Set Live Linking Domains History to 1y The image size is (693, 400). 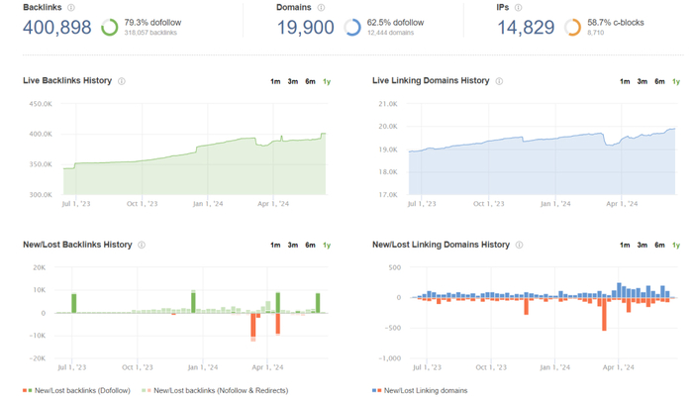coord(676,81)
